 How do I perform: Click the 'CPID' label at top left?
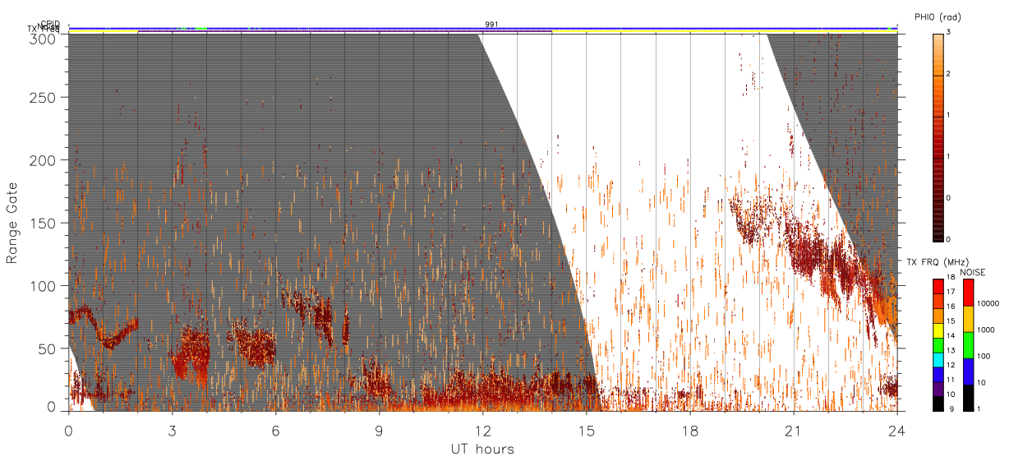49,24
